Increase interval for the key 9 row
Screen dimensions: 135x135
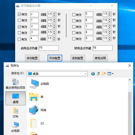(110, 37)
